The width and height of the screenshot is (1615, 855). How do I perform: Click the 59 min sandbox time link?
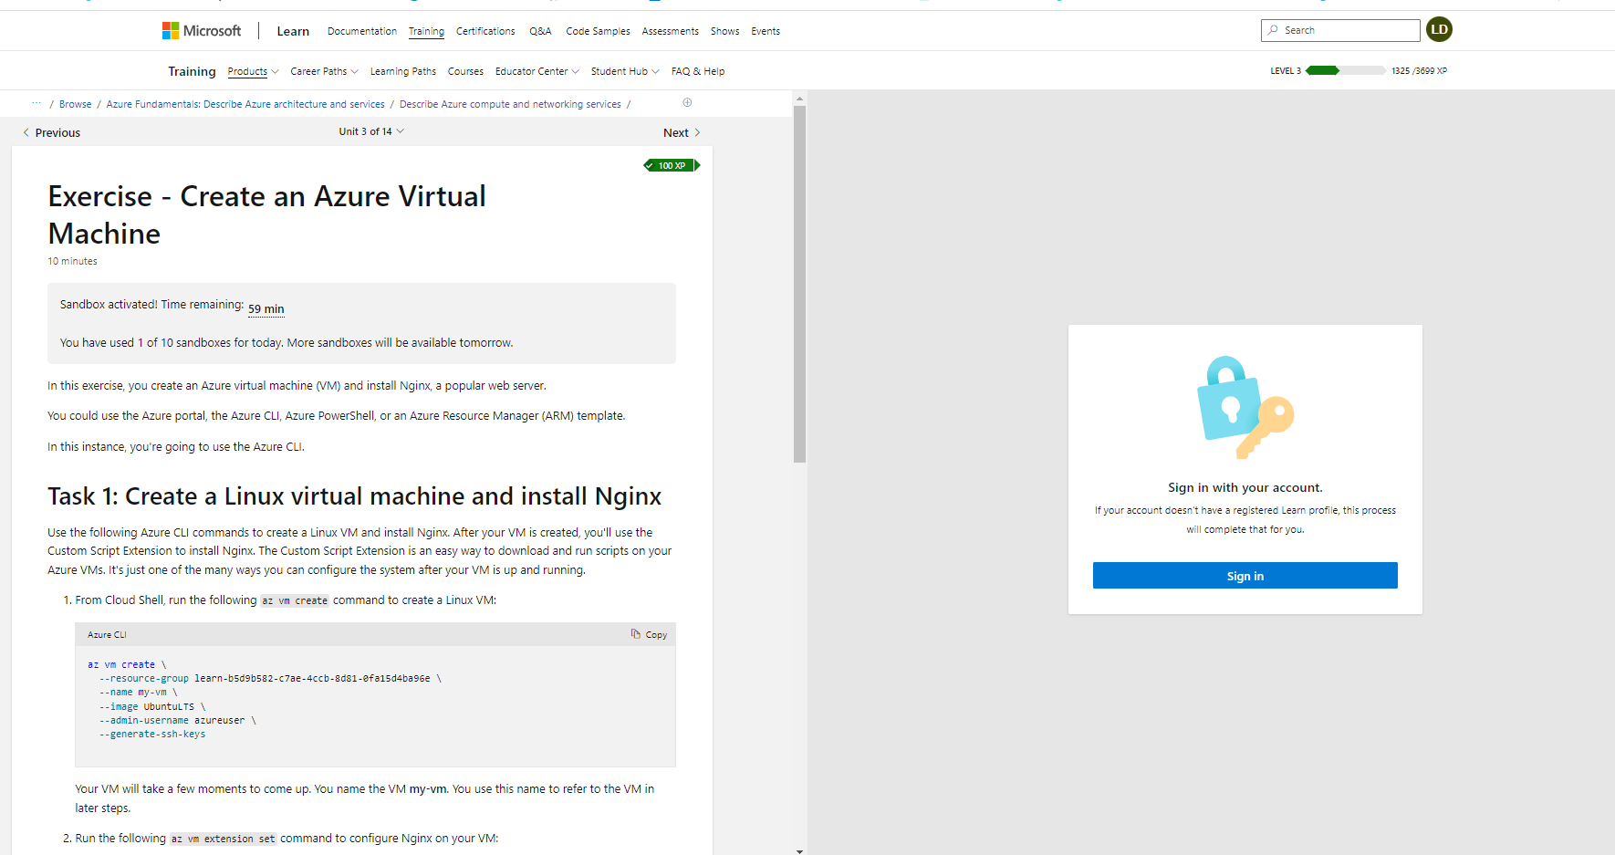266,308
